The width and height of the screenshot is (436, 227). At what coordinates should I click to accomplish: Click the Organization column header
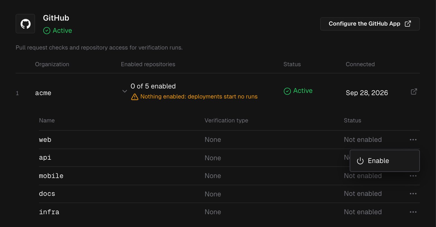pyautogui.click(x=52, y=64)
